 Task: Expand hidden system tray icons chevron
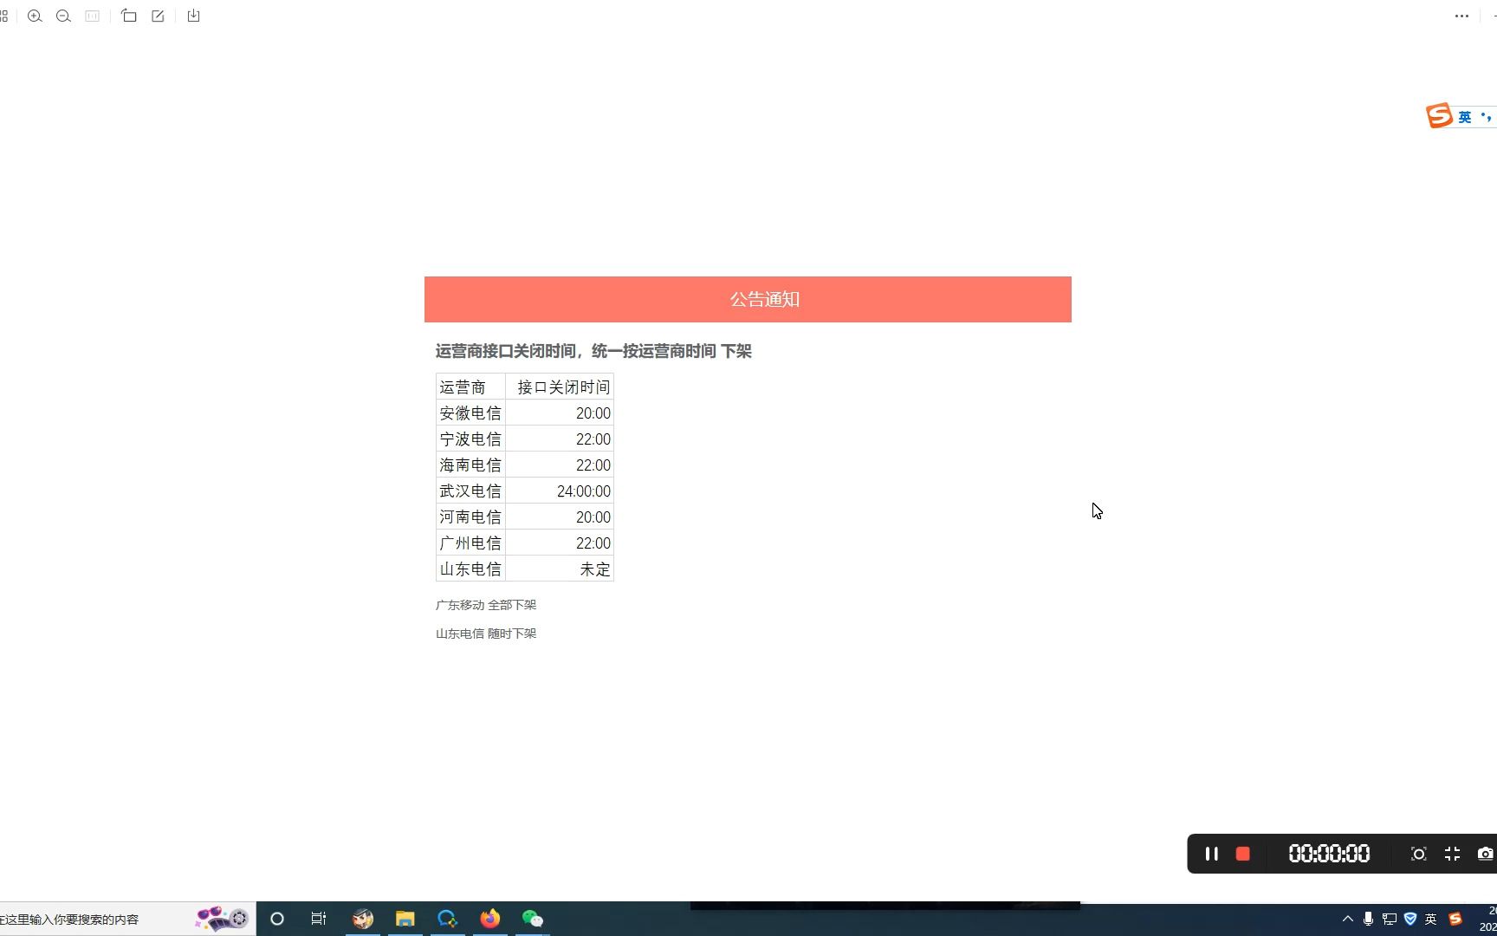[x=1347, y=919]
